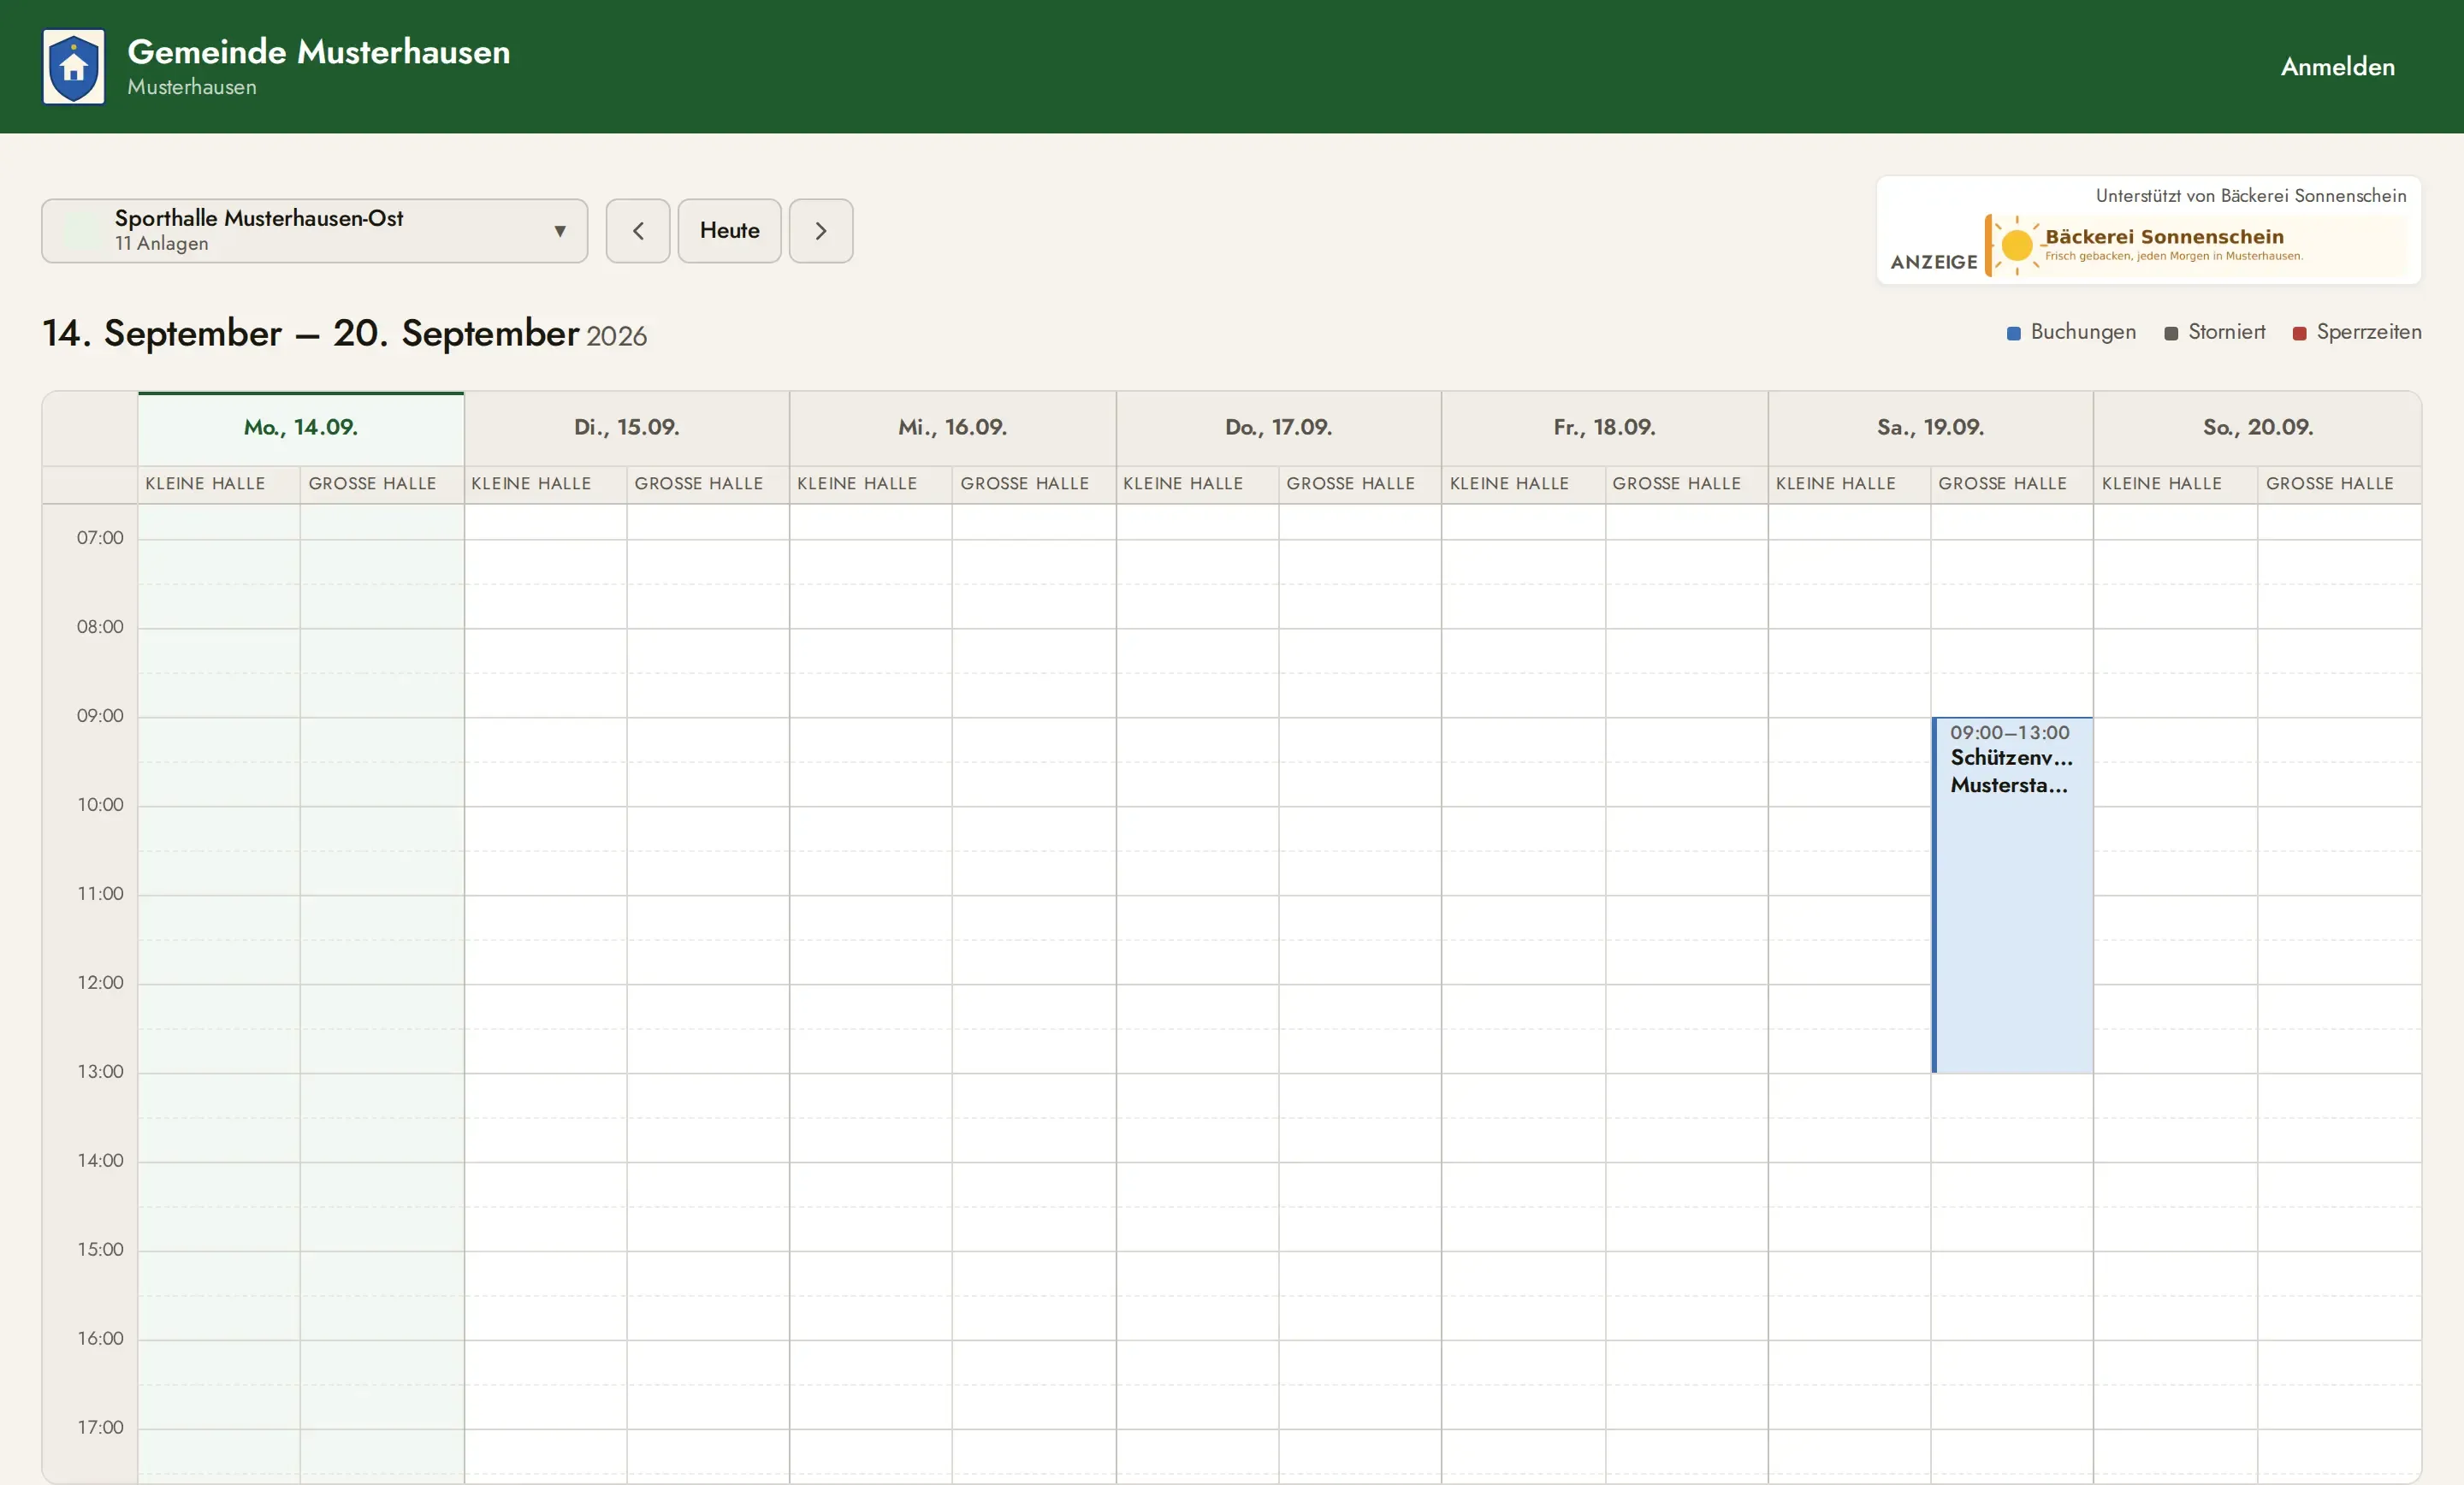The height and width of the screenshot is (1485, 2464).
Task: Click the 11 Anlagen subtitle text
Action: point(161,244)
